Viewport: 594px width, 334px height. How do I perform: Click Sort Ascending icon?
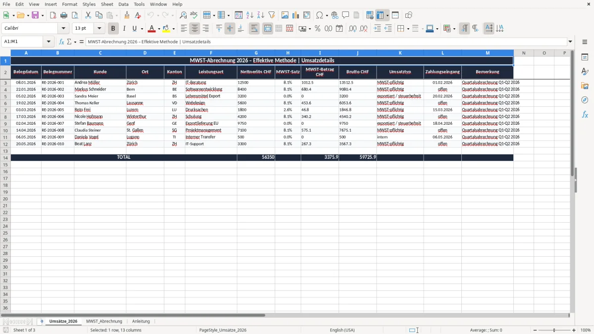point(250,15)
